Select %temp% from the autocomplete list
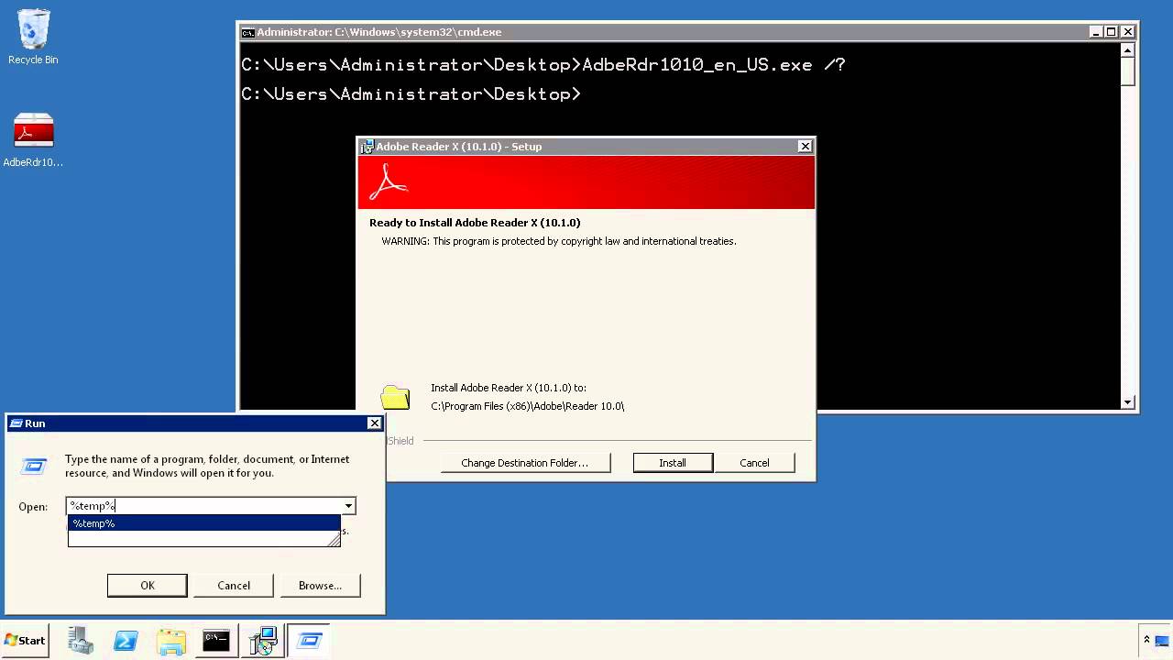Viewport: 1173px width, 660px height. [x=203, y=523]
